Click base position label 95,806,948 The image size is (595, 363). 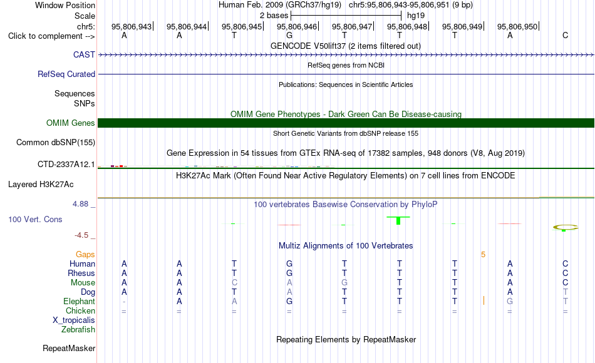pyautogui.click(x=407, y=26)
